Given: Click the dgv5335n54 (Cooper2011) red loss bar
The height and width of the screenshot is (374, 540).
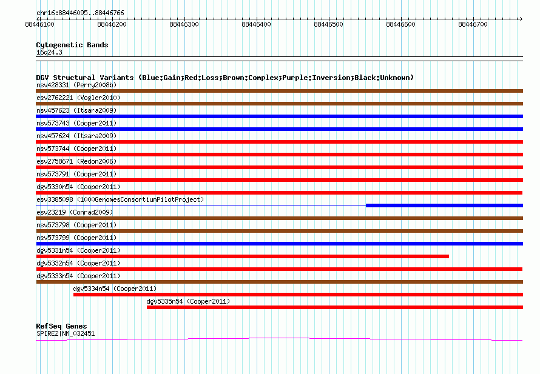Looking at the screenshot, I should (335, 307).
